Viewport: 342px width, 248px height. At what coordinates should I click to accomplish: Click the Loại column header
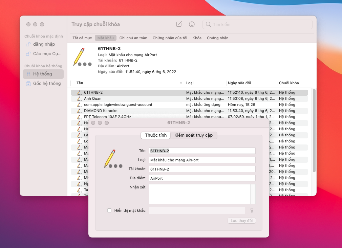(206, 83)
